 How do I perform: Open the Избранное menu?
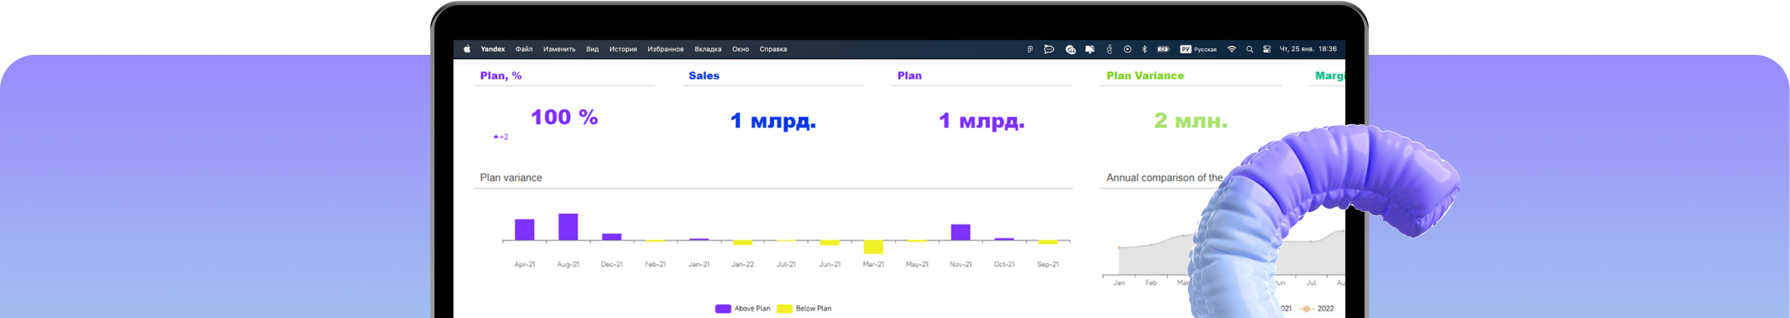(666, 49)
